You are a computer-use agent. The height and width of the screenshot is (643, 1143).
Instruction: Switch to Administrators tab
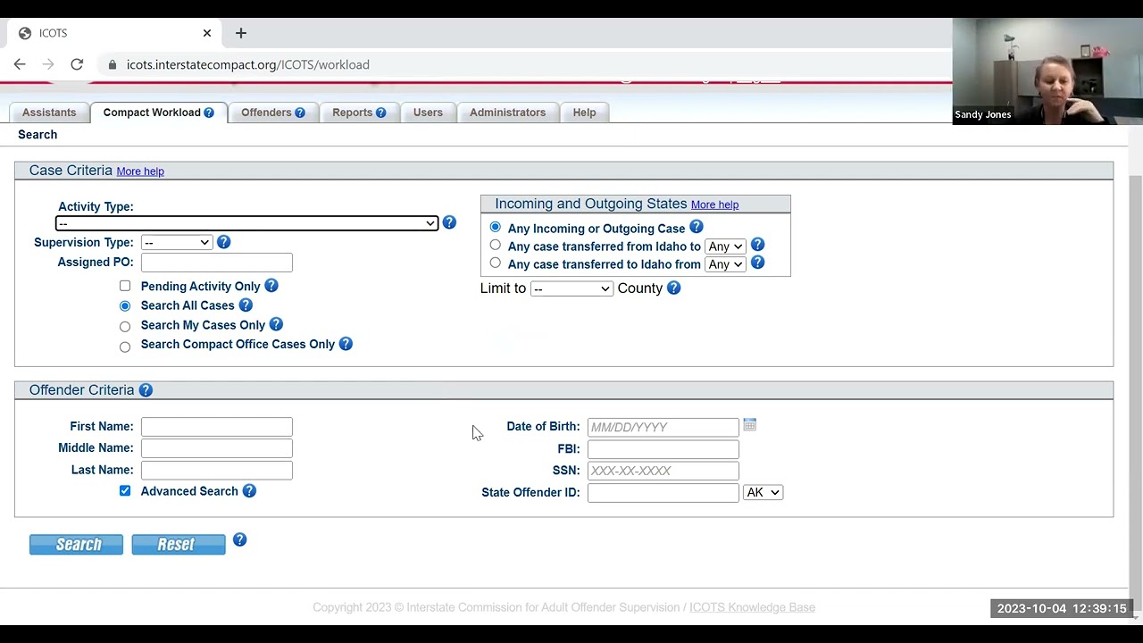click(507, 113)
